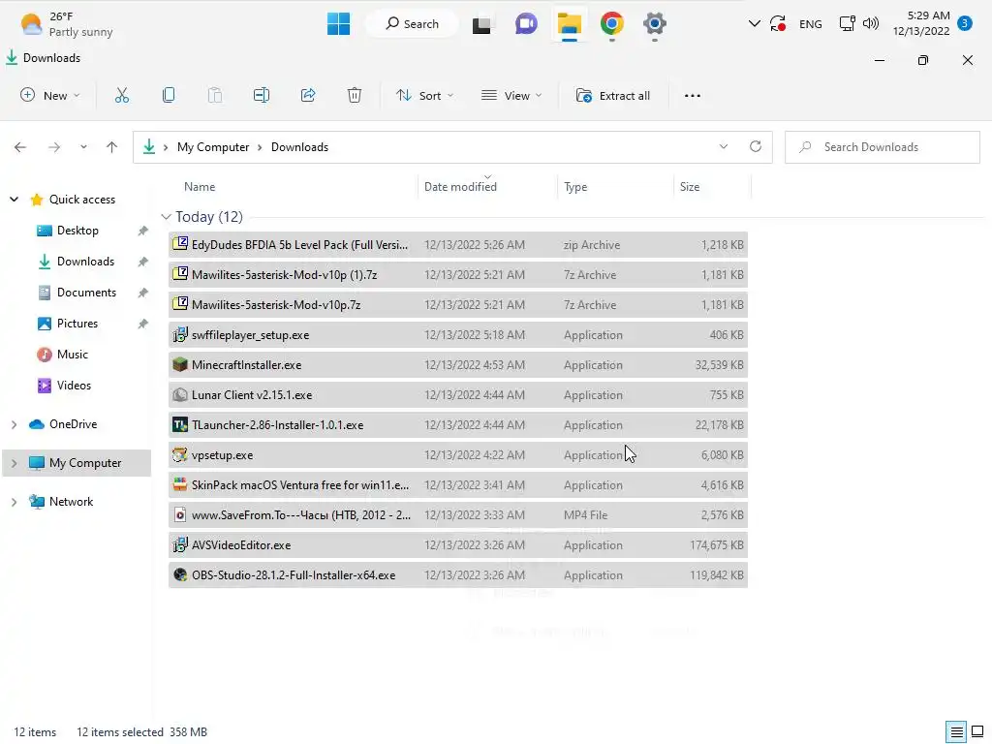Click the Lunar Client file icon

[x=180, y=395]
